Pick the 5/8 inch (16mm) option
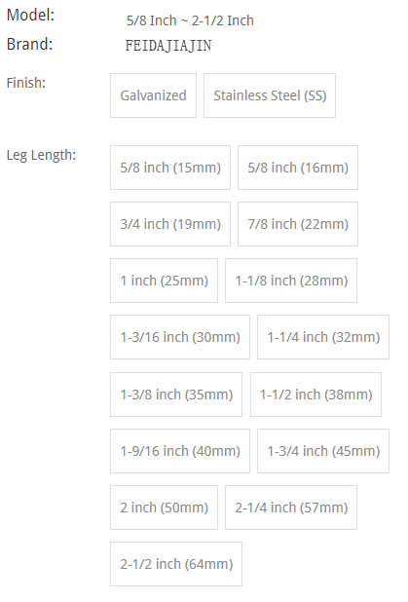408x602 pixels. pos(298,168)
